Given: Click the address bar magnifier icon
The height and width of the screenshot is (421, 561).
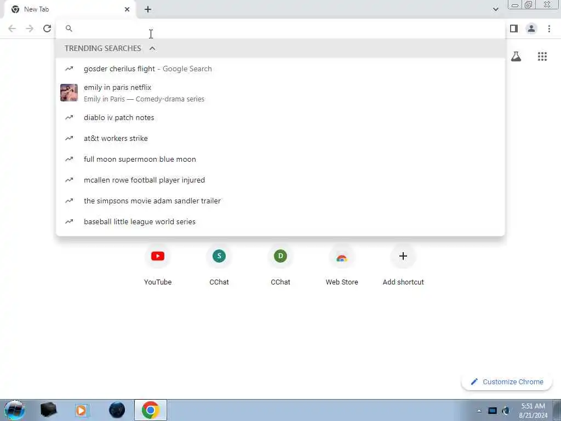Looking at the screenshot, I should point(69,29).
